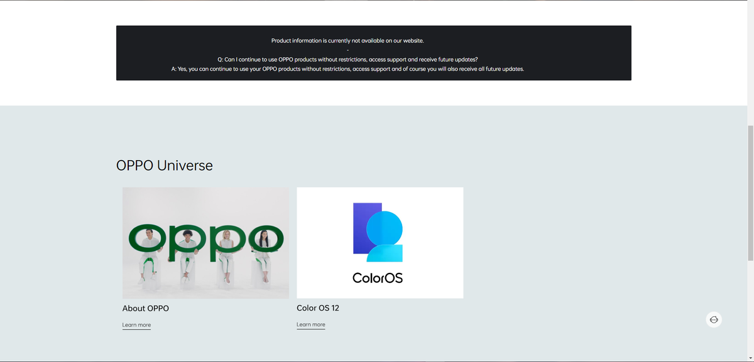Click the OPPO Universe heading

tap(165, 165)
